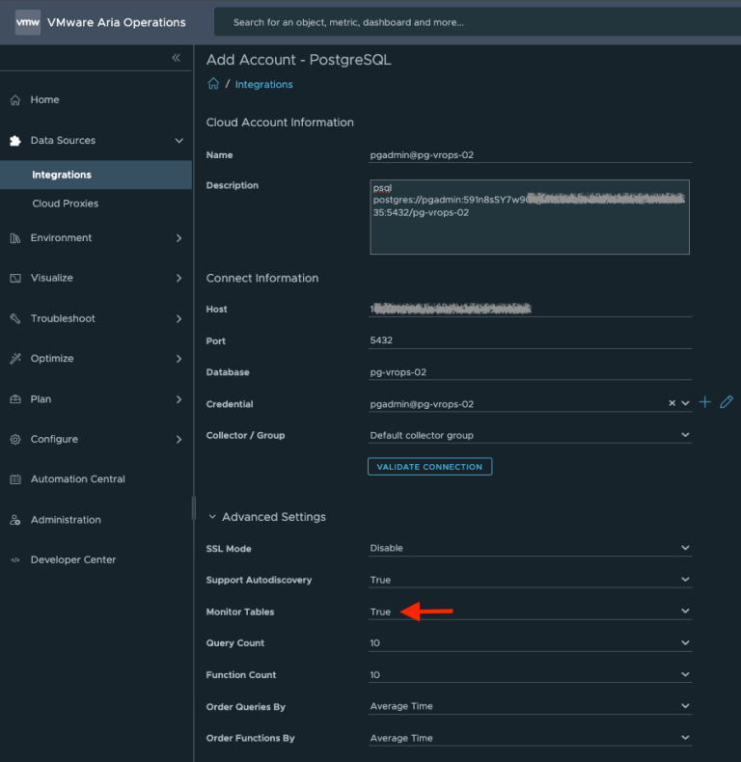The width and height of the screenshot is (741, 762).
Task: Open the Developer Center page
Action: (72, 559)
